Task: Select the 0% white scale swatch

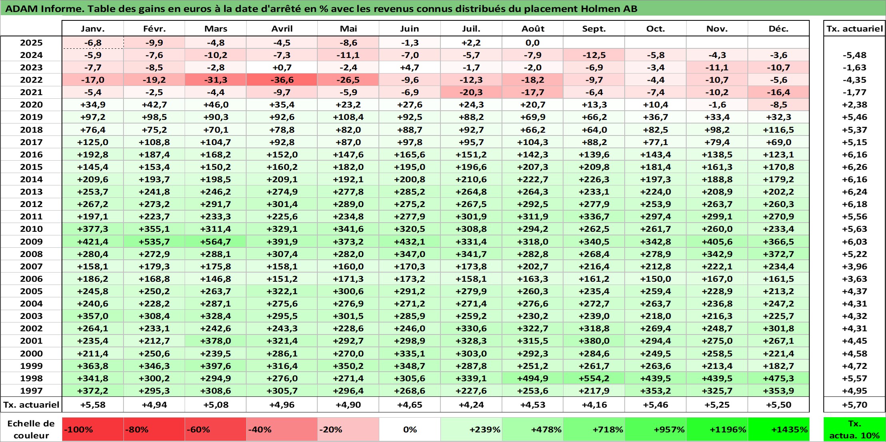Action: 410,430
